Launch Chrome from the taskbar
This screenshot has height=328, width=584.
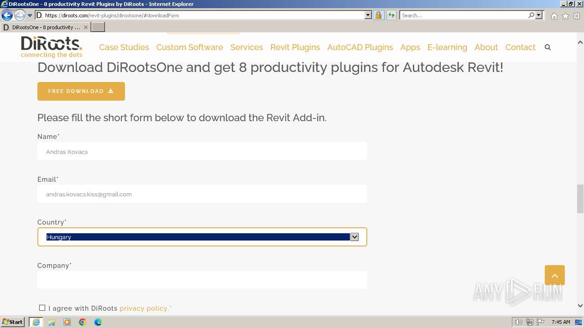point(83,322)
